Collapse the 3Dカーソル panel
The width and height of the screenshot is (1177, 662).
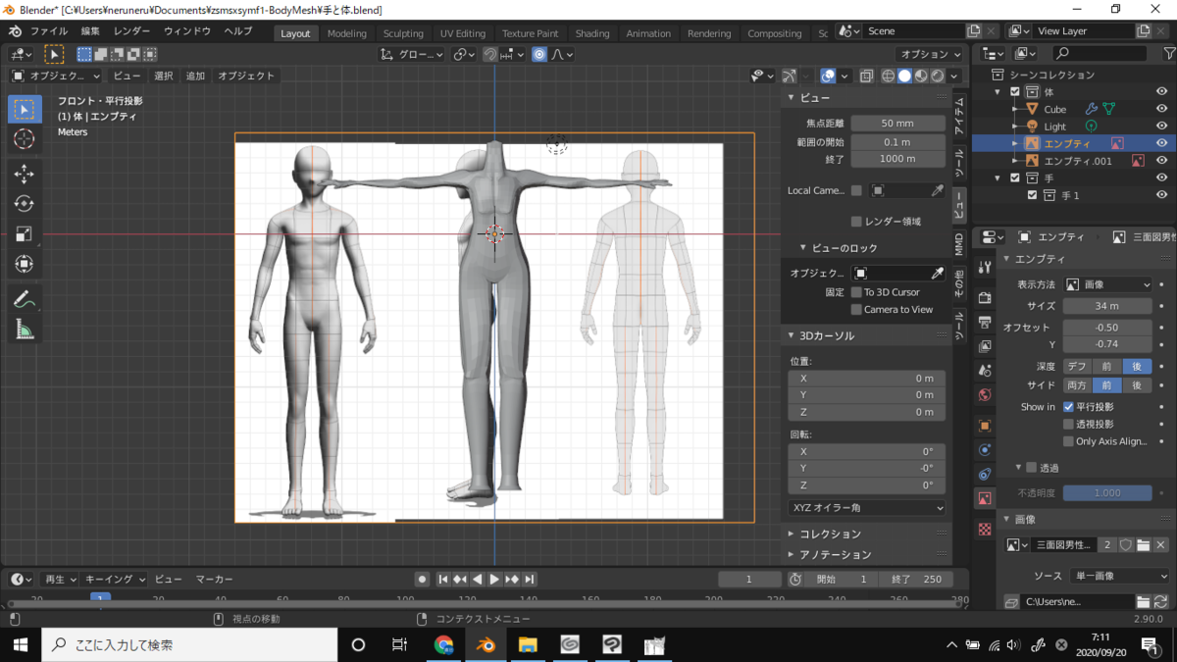coord(826,335)
